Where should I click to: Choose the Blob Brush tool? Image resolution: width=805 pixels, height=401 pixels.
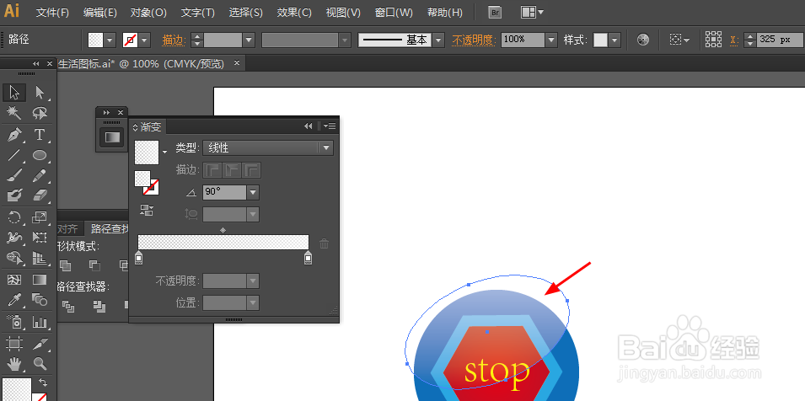tap(14, 195)
